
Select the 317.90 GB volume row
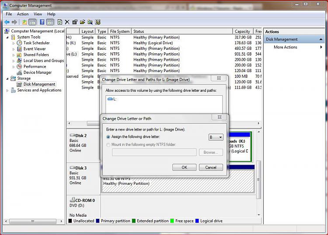(x=164, y=37)
